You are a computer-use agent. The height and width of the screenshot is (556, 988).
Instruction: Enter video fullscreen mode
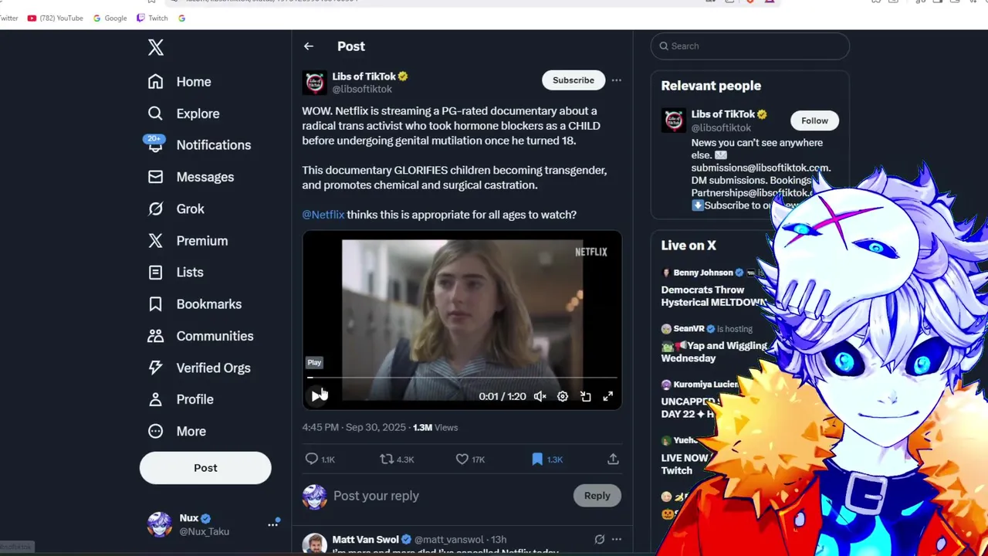click(x=608, y=396)
